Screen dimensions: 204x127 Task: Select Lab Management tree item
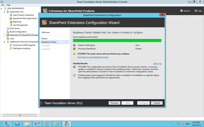[x=20, y=25]
